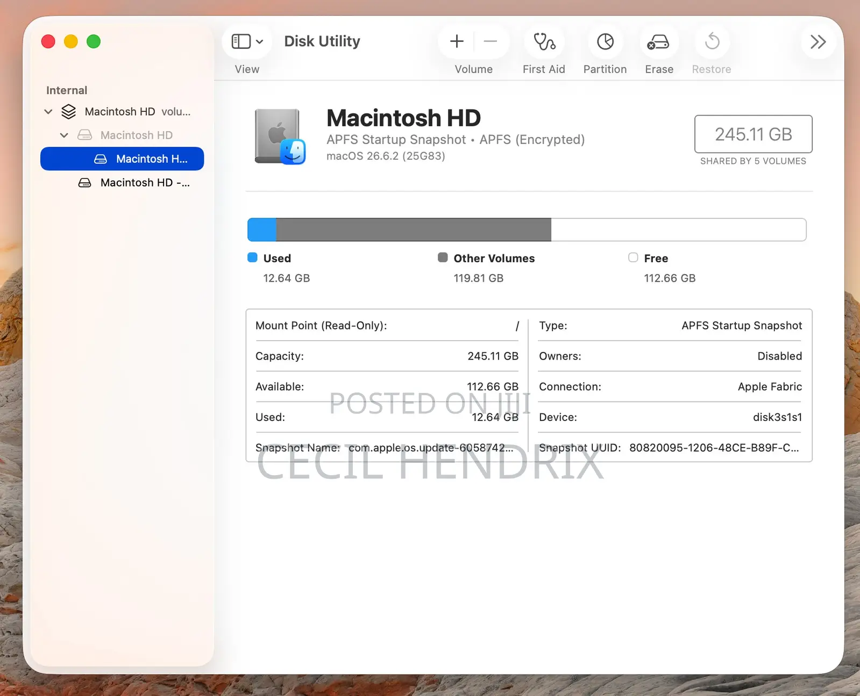
Task: Click the Macintosh HD startup disk icon
Action: pyautogui.click(x=280, y=137)
